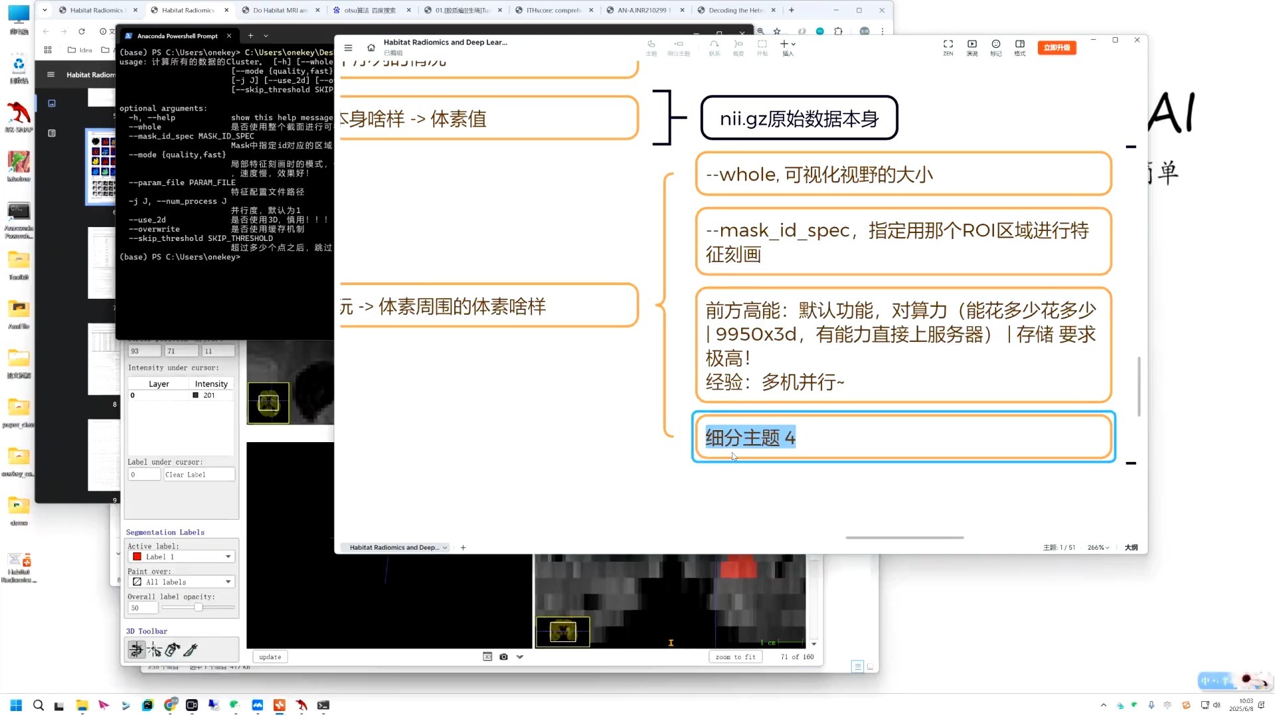The height and width of the screenshot is (717, 1275).
Task: Select the 3D trackball tool in 3D Toolbar
Action: click(137, 650)
